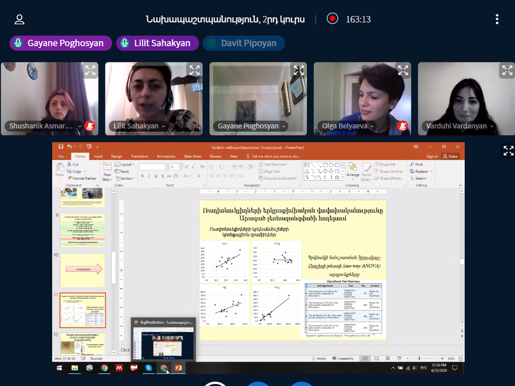Switch to the Design ribbon tab
This screenshot has width=515, height=386.
pyautogui.click(x=117, y=156)
